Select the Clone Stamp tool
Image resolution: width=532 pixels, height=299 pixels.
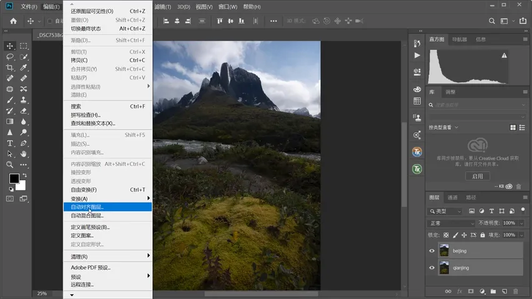pos(23,100)
